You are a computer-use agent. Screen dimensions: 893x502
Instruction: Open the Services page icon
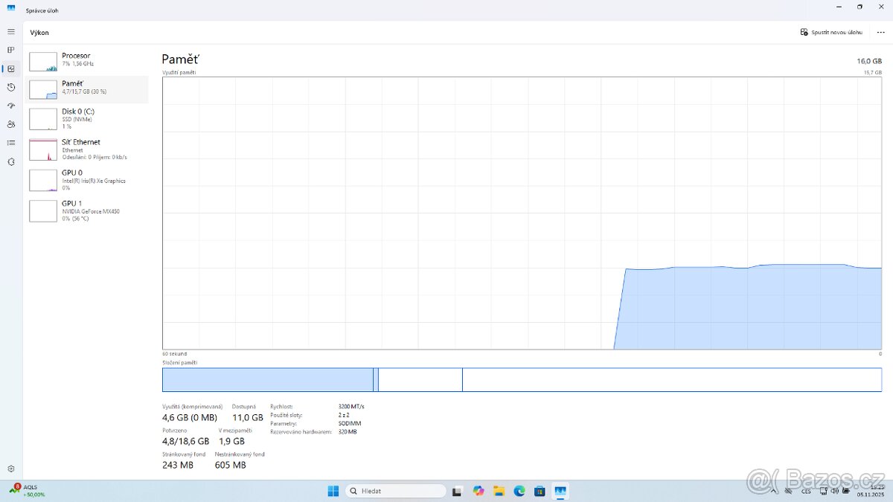(x=11, y=161)
